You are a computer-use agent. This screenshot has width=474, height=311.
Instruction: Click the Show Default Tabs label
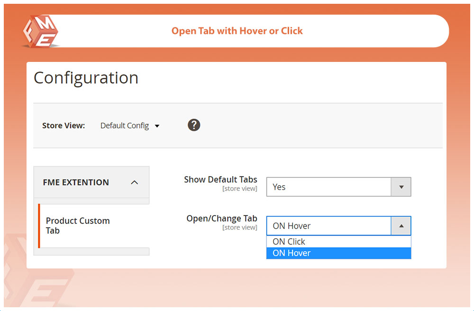(x=220, y=180)
